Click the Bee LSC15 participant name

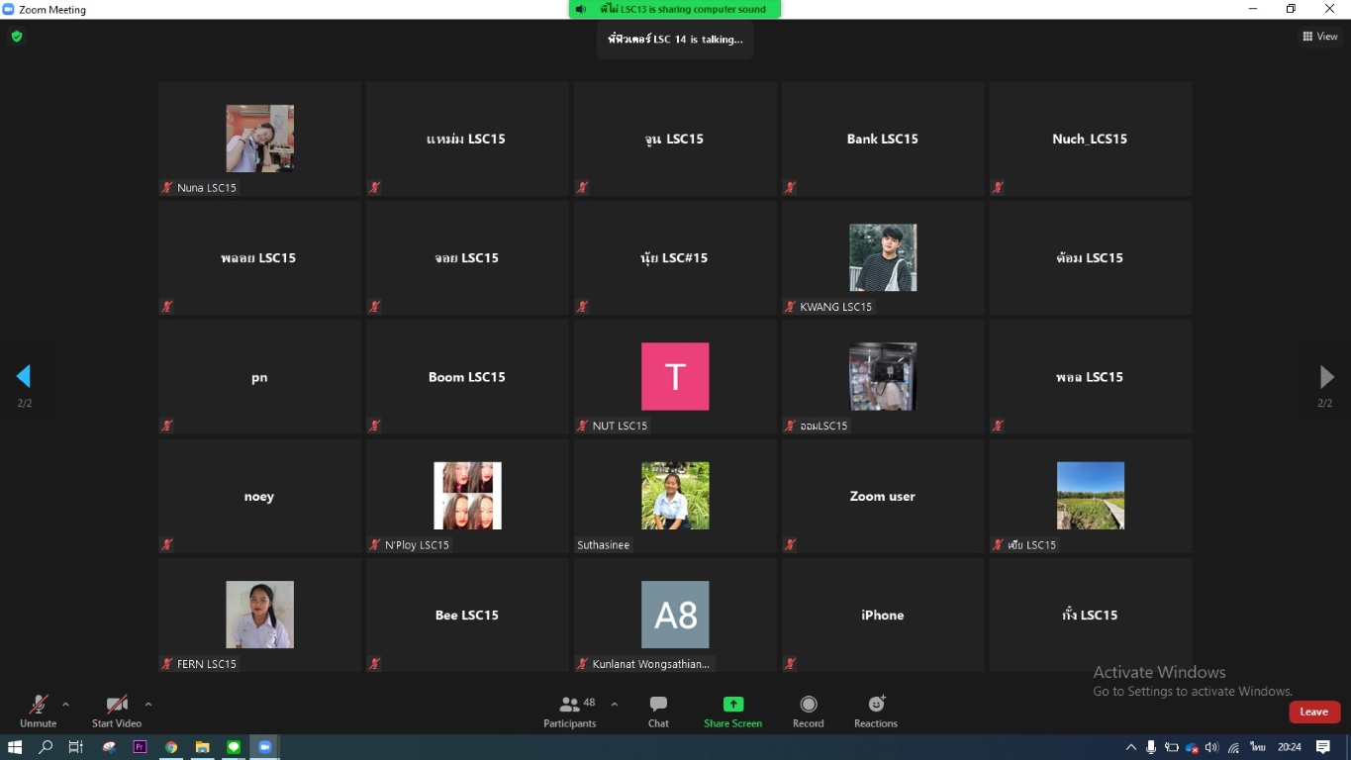[x=467, y=615]
